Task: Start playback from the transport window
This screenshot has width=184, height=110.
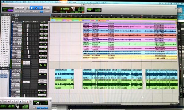Action: point(24,102)
